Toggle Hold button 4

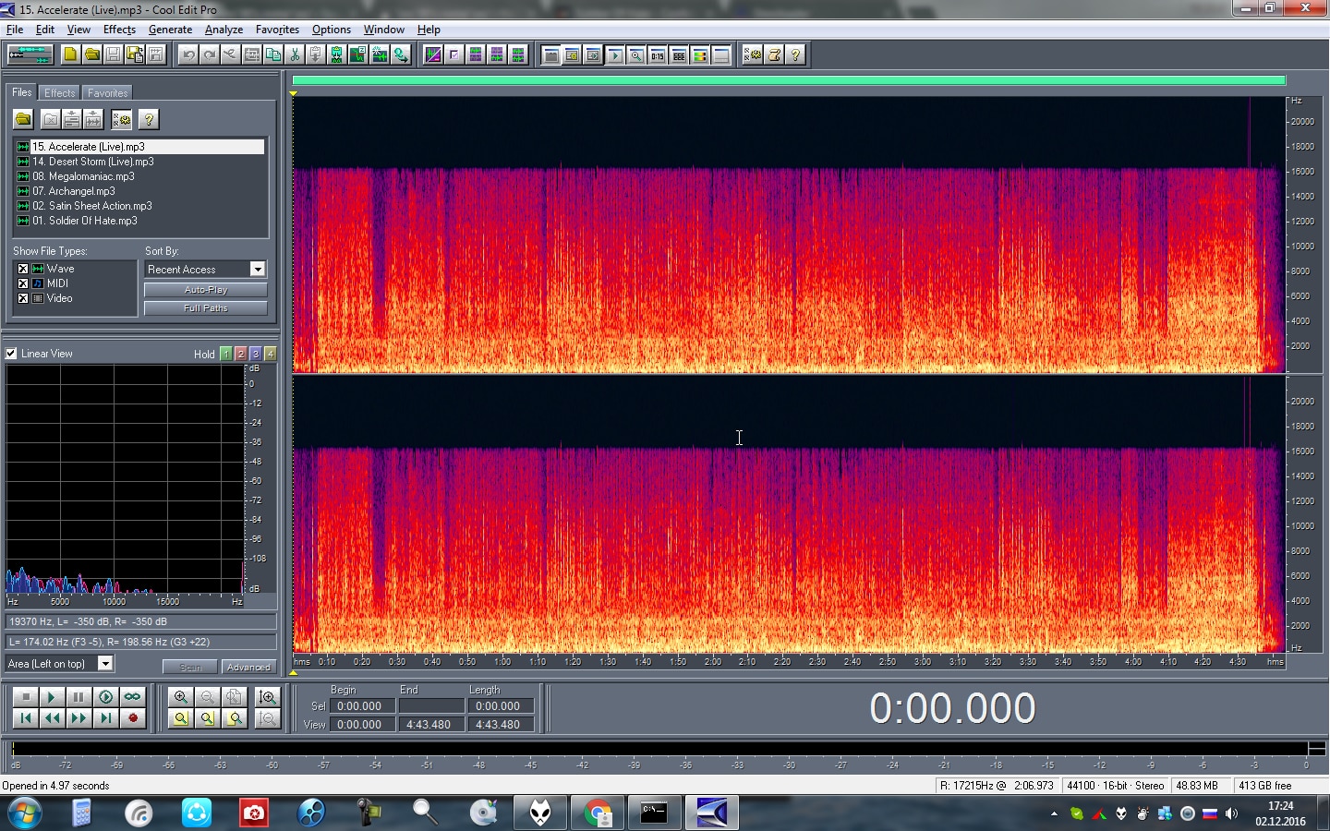[x=271, y=354]
